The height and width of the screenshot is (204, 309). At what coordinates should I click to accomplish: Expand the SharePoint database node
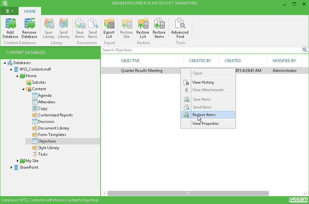(11, 167)
